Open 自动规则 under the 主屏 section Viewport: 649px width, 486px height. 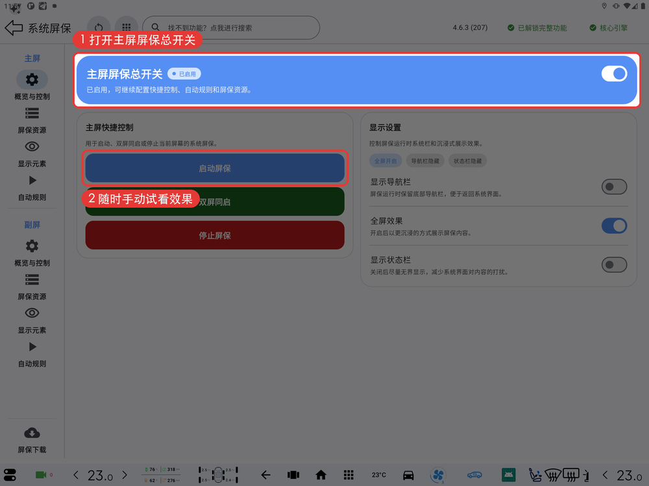(x=32, y=188)
